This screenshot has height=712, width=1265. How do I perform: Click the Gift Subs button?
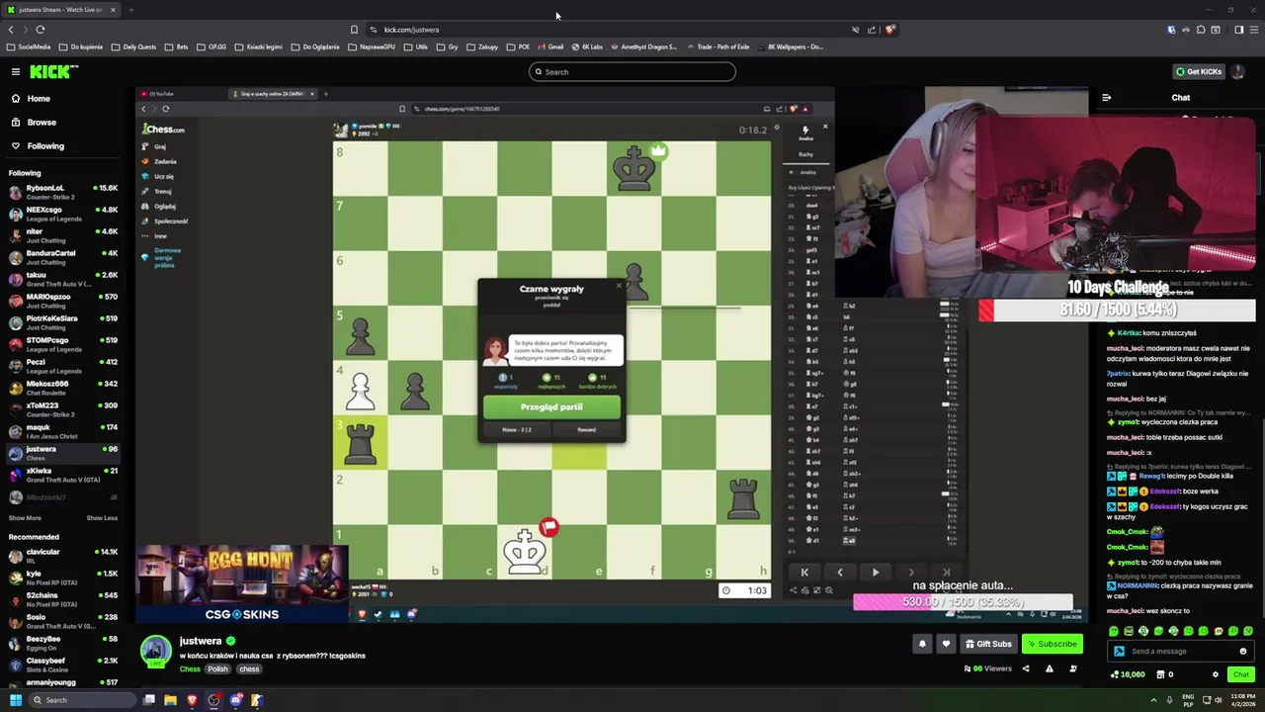(x=988, y=644)
